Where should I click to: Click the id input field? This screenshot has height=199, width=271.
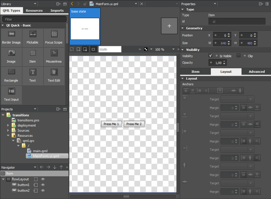point(237,22)
